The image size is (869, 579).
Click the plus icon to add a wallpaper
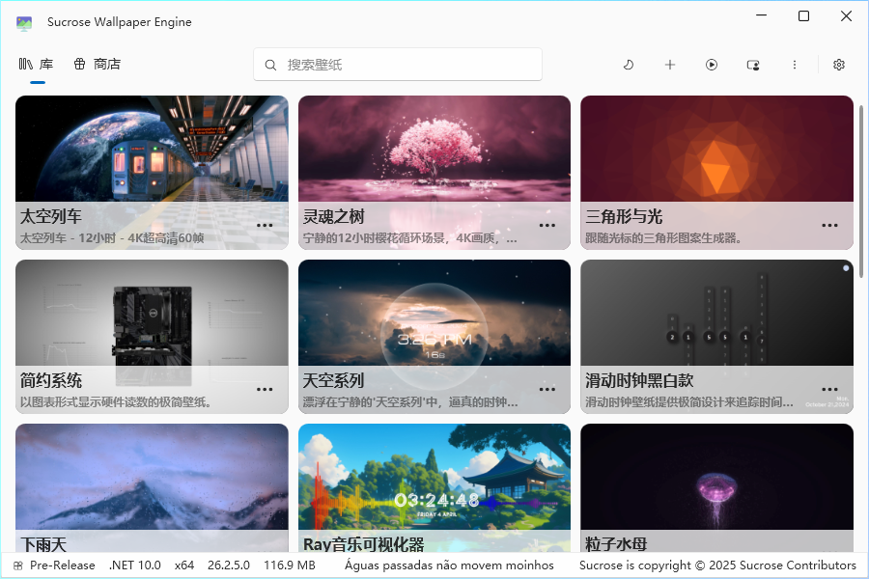click(x=670, y=65)
